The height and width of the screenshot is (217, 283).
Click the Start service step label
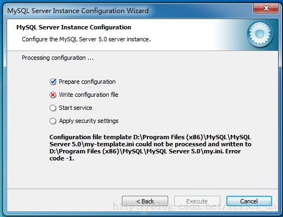click(76, 108)
